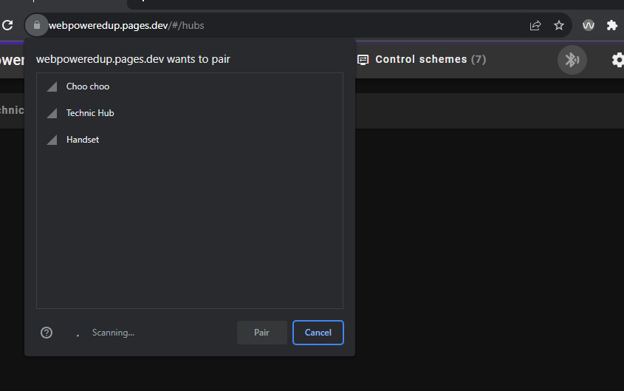Click the lock site information icon

[36, 25]
